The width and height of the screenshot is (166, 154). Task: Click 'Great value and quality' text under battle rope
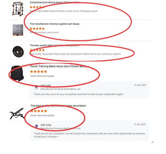coord(42,76)
